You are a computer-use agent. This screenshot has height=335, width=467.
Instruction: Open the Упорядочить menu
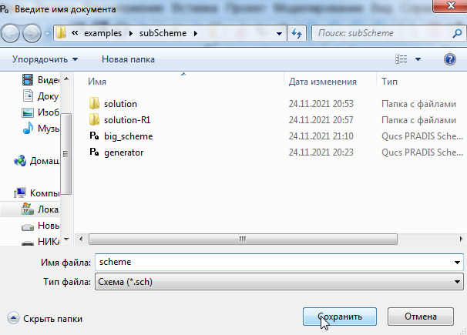coord(45,59)
